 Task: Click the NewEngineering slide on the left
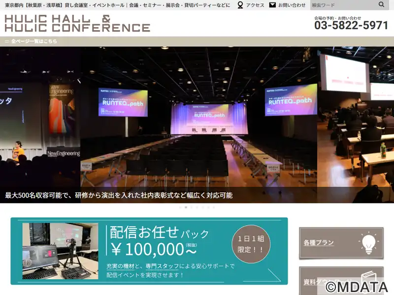click(40, 117)
